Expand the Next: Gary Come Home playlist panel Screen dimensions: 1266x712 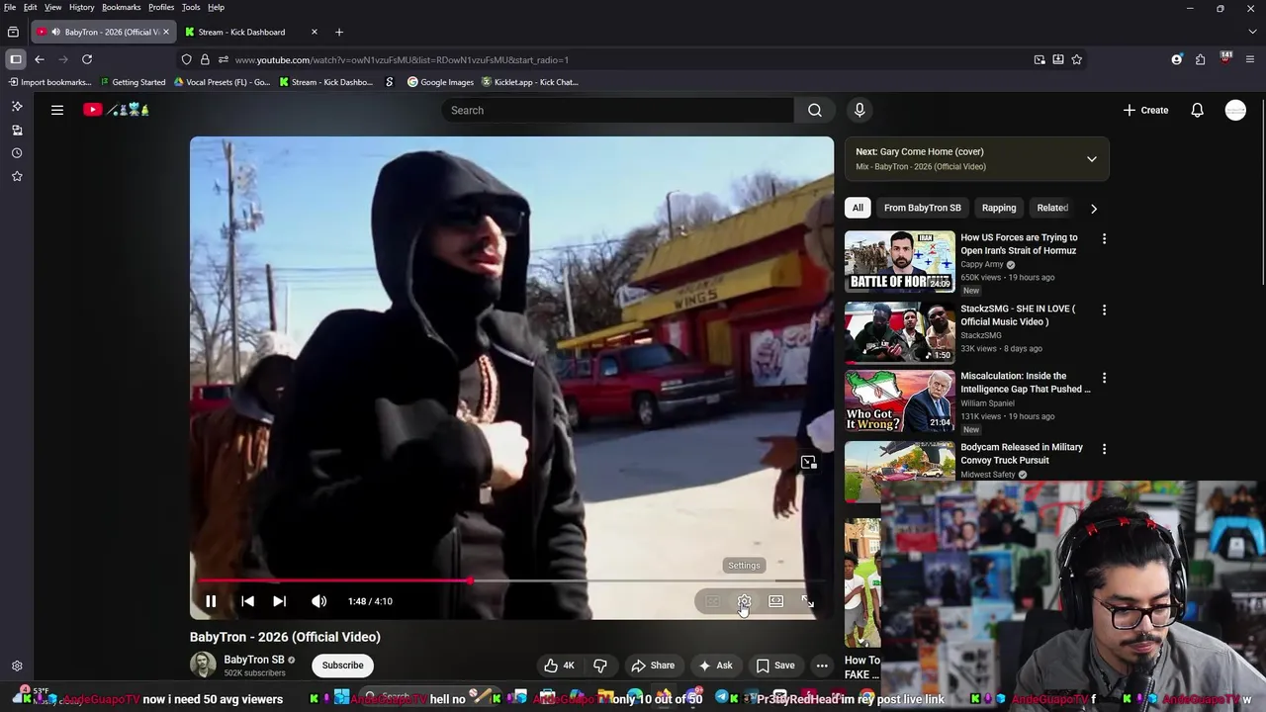coord(1092,159)
